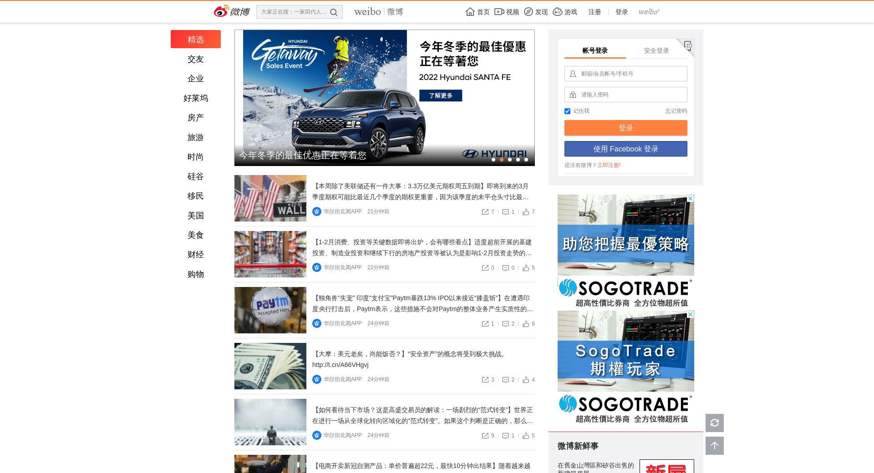
Task: Click the QR code login corner icon
Action: 688,45
